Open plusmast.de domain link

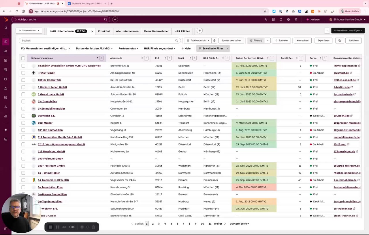click(x=341, y=73)
